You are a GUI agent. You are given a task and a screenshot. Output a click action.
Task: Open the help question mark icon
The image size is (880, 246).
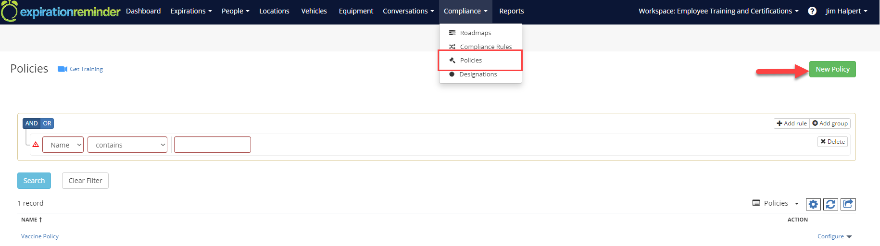point(812,11)
